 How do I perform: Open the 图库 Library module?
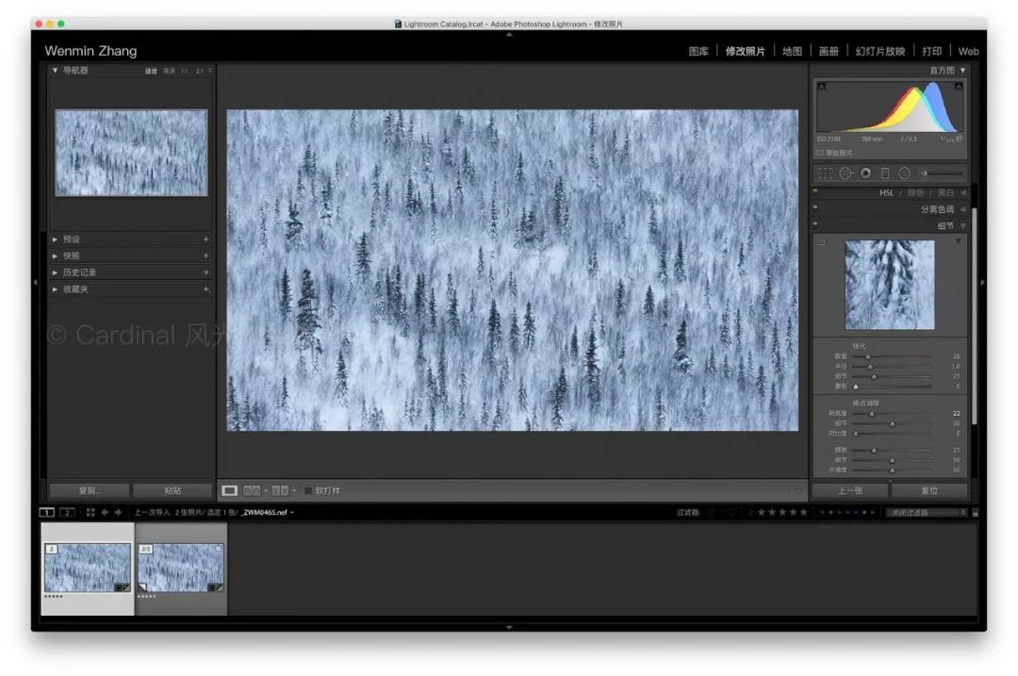(x=698, y=51)
